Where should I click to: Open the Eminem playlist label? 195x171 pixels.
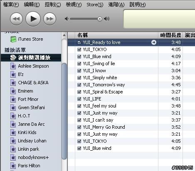pyautogui.click(x=25, y=91)
